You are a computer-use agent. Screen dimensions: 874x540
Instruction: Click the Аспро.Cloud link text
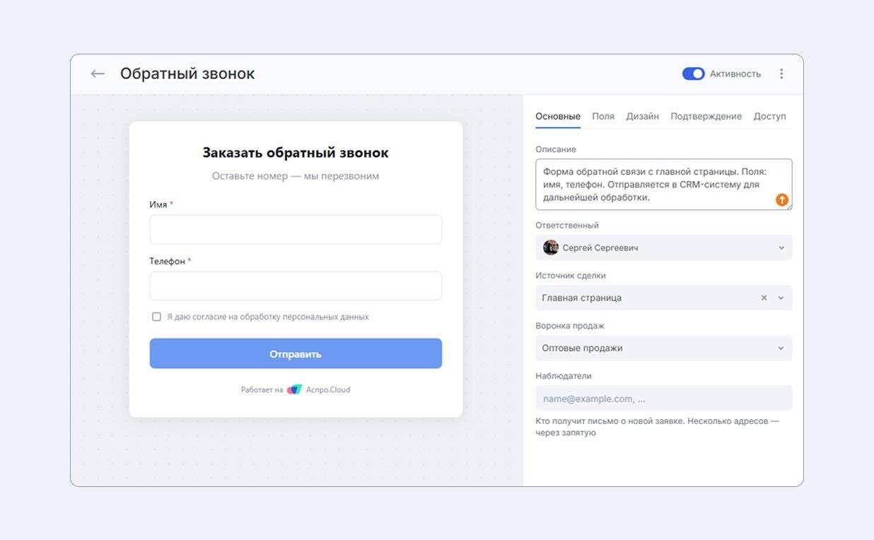328,389
